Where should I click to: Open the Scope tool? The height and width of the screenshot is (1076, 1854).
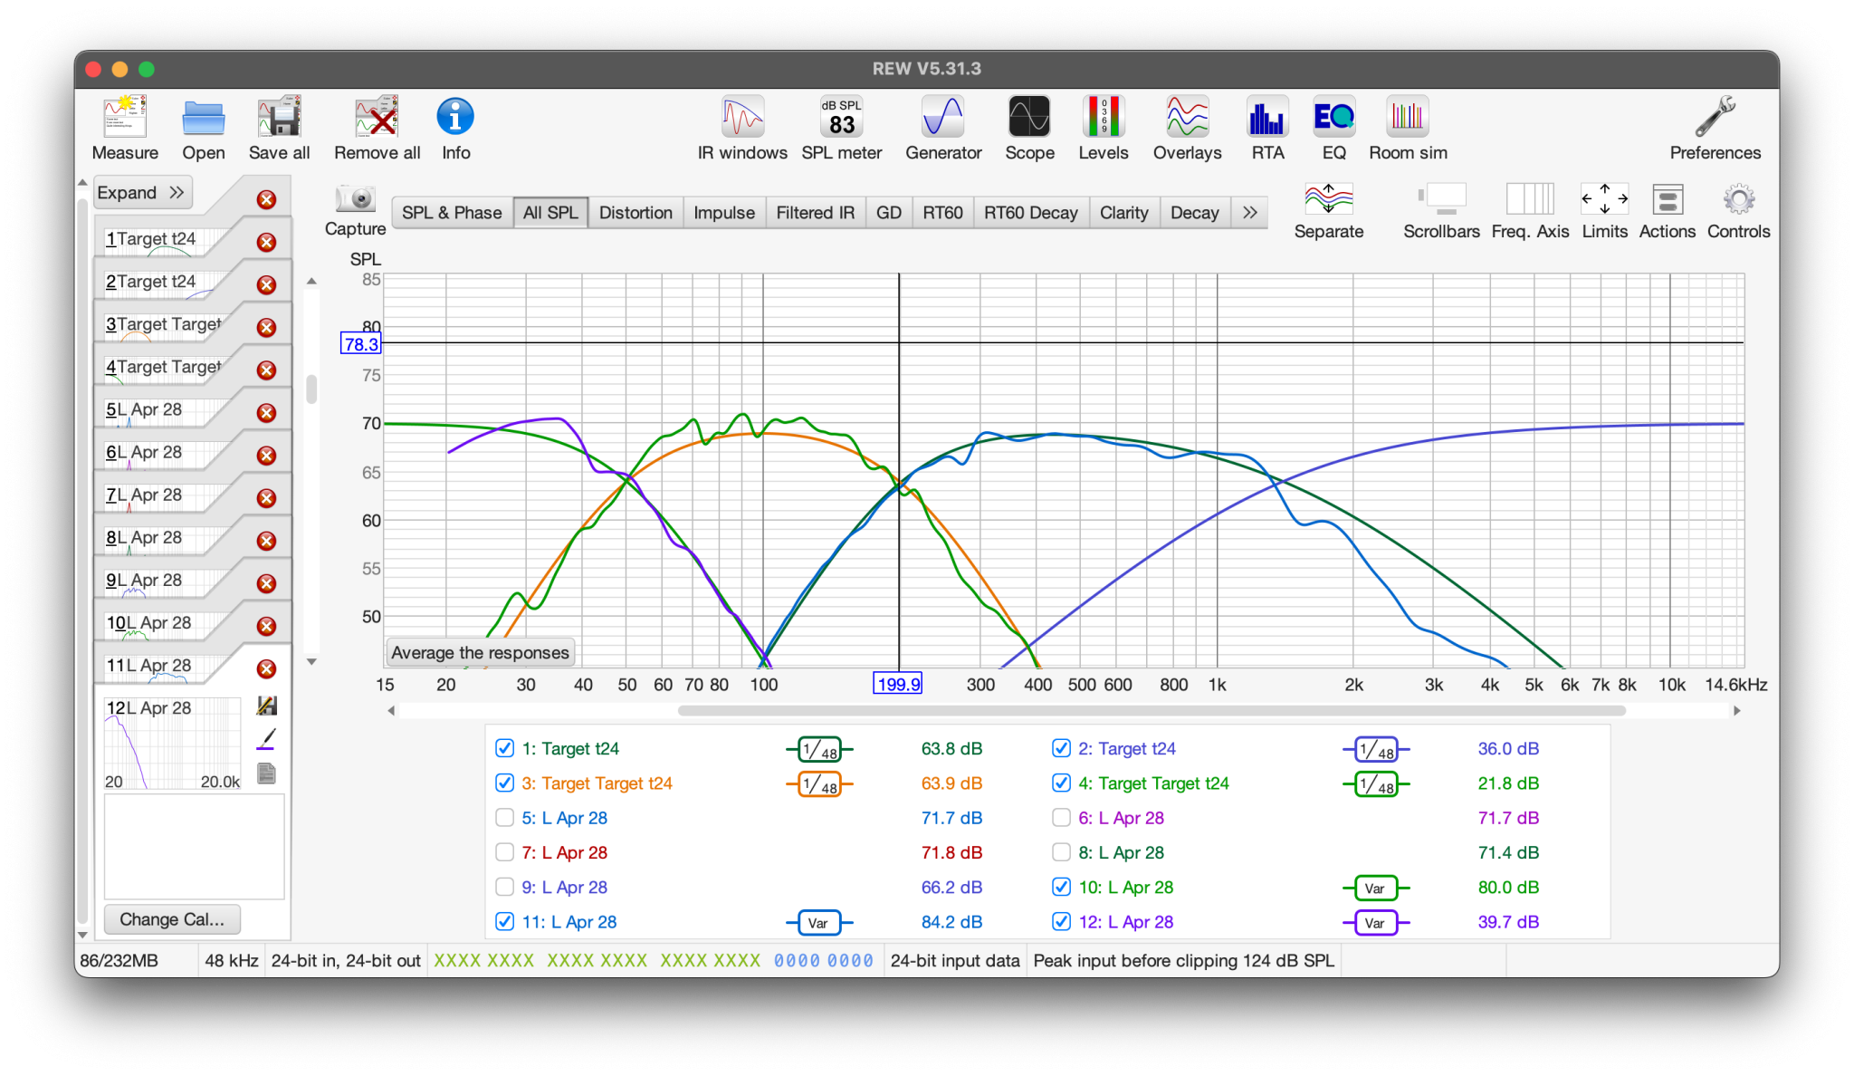pos(1029,118)
